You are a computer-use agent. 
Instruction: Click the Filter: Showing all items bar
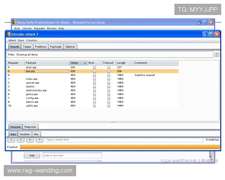point(109,54)
